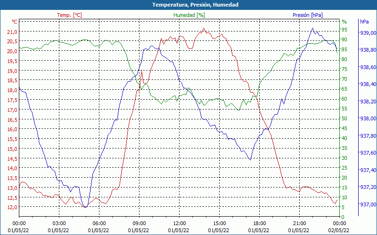The image size is (377, 235).
Task: Click the '937,40' pressure axis value
Action: pos(368,170)
